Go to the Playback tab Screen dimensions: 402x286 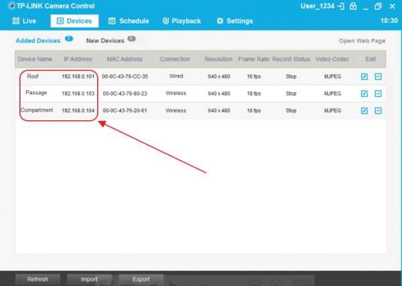coord(182,21)
